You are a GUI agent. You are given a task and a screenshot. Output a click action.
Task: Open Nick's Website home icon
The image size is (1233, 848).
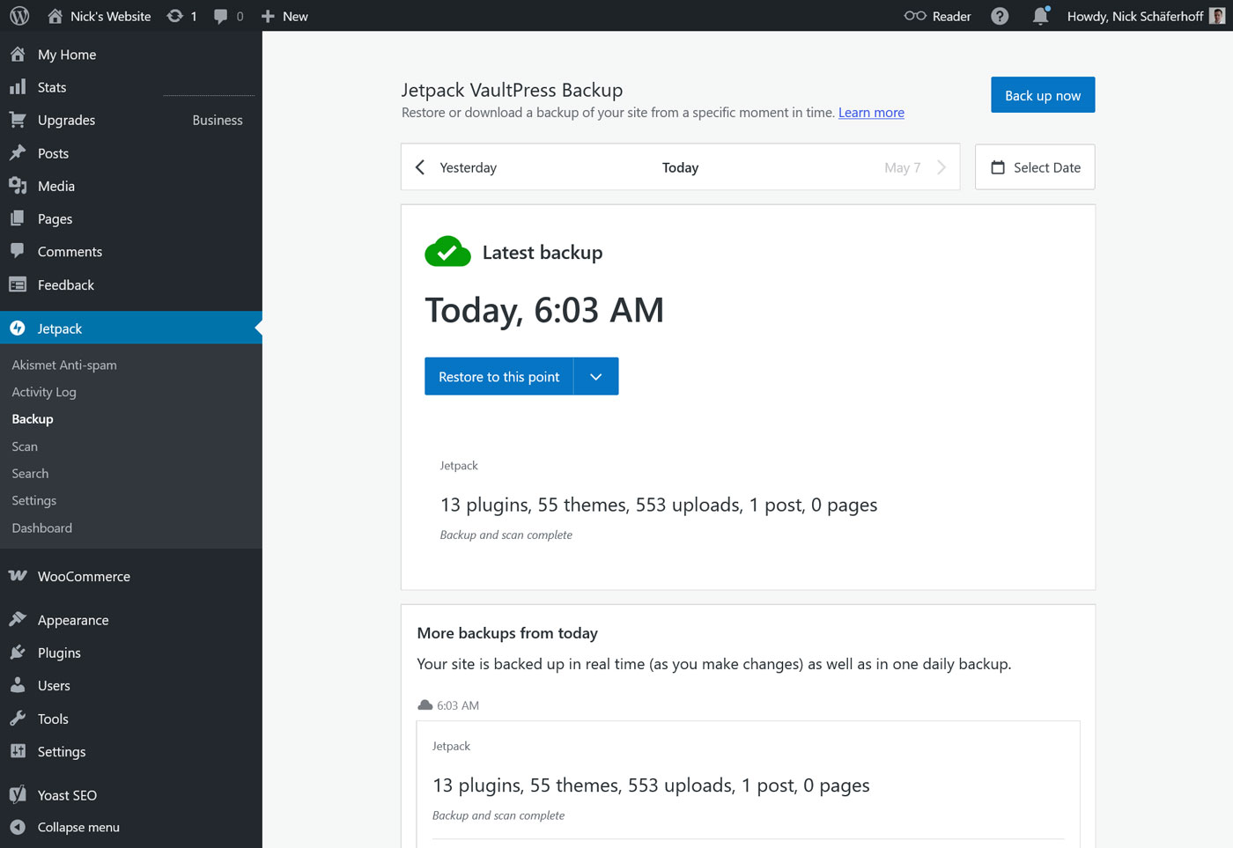(55, 16)
